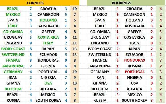Select the Corners total 13 in Ivory Coast row
Image resolution: width=166 pixels, height=104 pixels.
click(x=75, y=49)
